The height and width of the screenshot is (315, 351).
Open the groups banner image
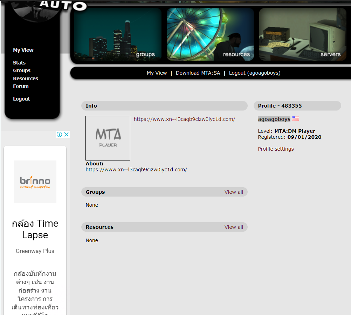point(118,34)
